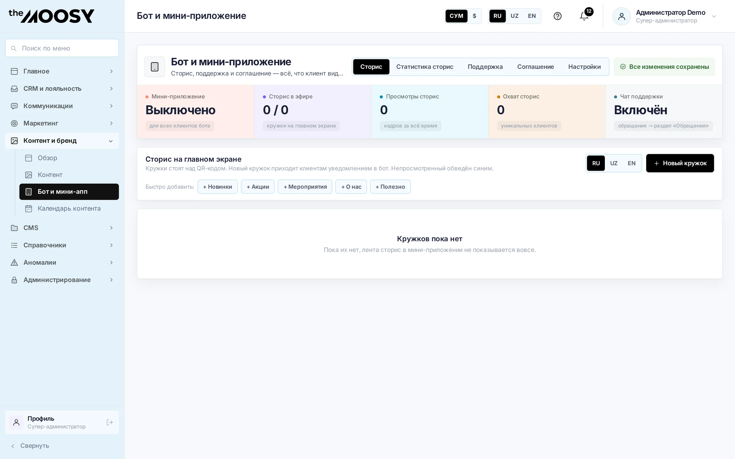The height and width of the screenshot is (459, 735).
Task: Switch to Статистика сторис tab
Action: tap(425, 67)
